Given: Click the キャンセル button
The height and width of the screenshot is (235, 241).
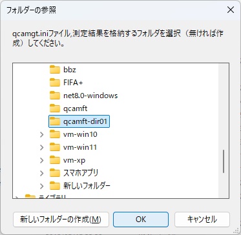Looking at the screenshot, I should click(x=202, y=220).
